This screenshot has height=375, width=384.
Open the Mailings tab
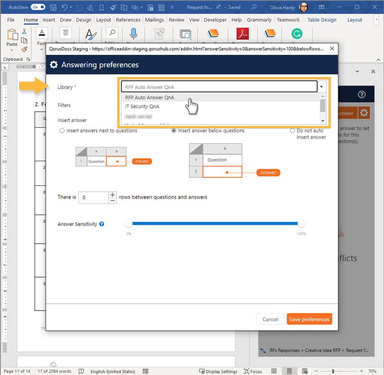pos(154,20)
